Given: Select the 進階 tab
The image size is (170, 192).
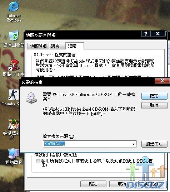Looking at the screenshot, I should pyautogui.click(x=75, y=46).
